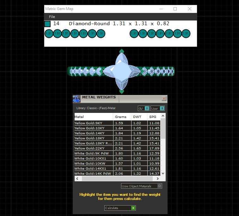Select the first 1.31 gem circle

click(49, 33)
